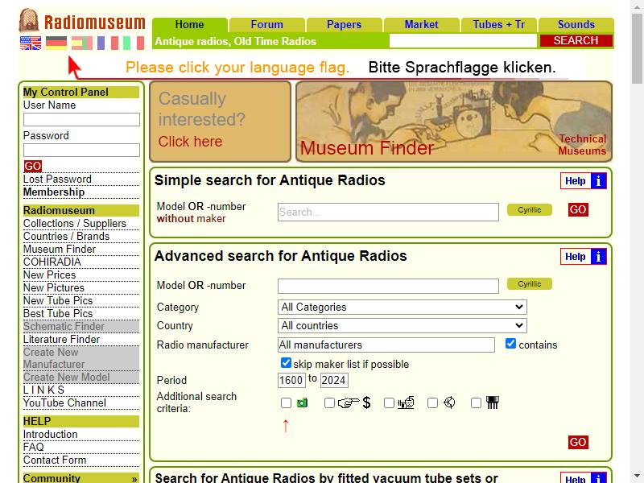Open the All countries dropdown
The image size is (644, 483).
pyautogui.click(x=402, y=326)
